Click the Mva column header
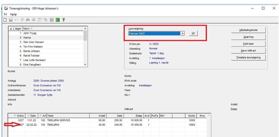This screenshot has width=279, height=137. [x=202, y=116]
